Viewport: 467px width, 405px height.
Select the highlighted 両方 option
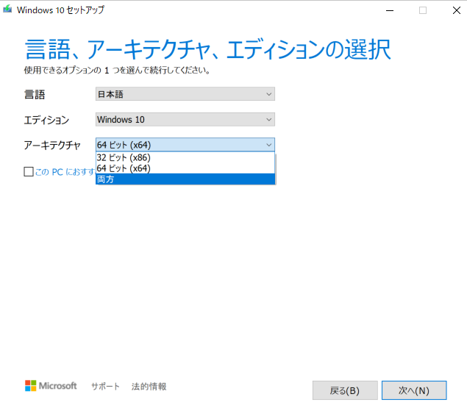(185, 179)
